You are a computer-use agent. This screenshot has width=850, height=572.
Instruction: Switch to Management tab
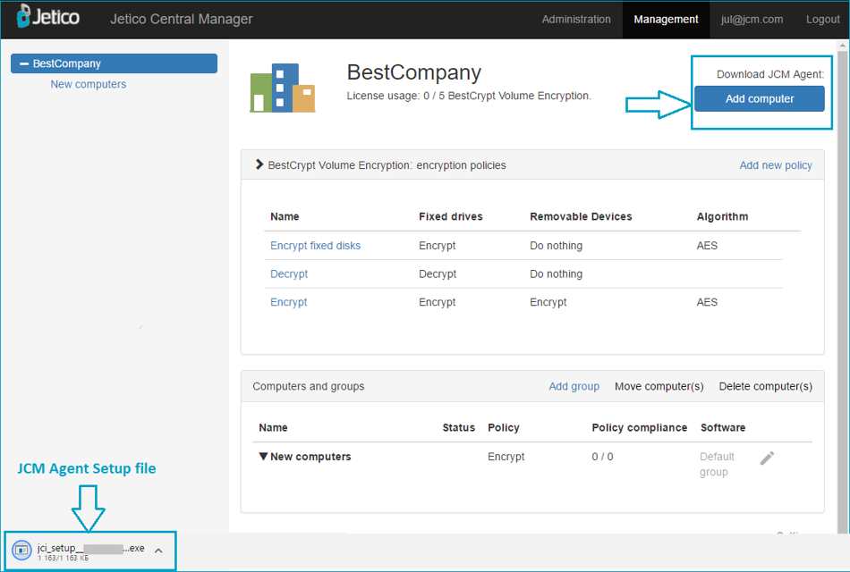(666, 20)
